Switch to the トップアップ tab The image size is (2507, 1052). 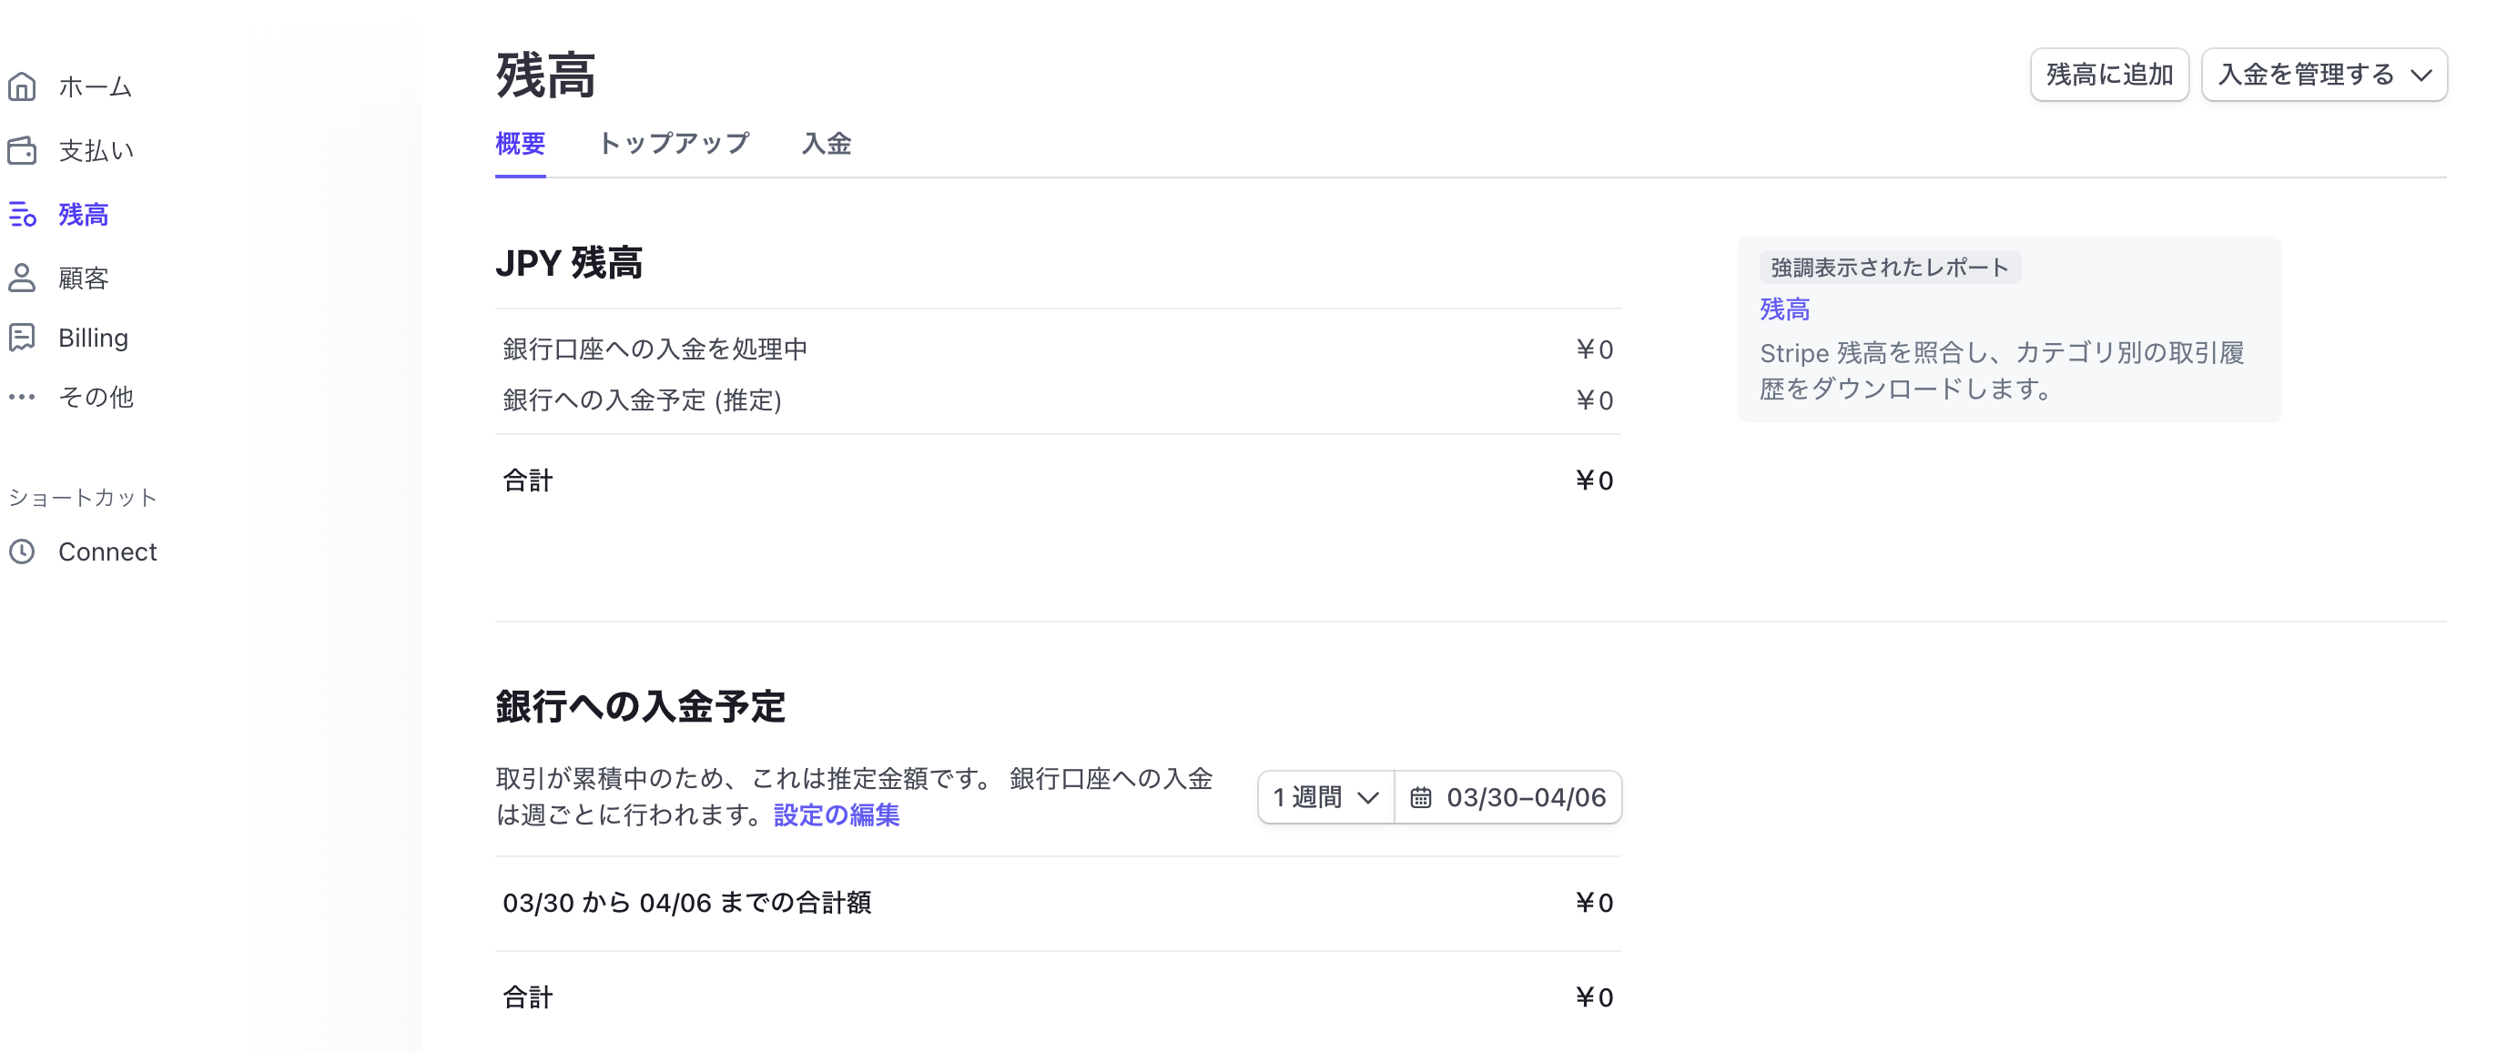tap(674, 144)
